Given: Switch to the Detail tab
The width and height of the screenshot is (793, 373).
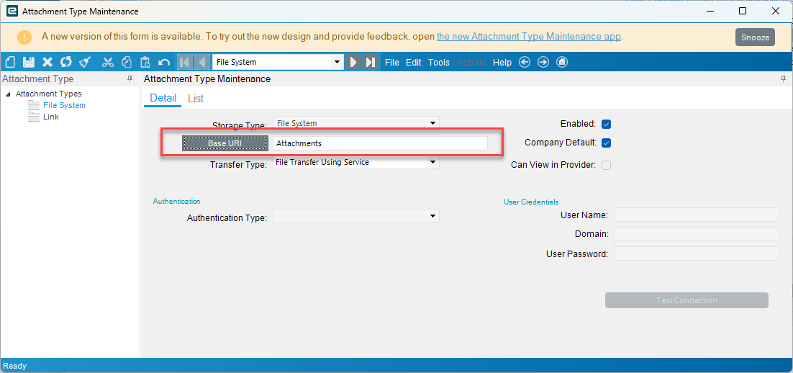Looking at the screenshot, I should pyautogui.click(x=163, y=98).
